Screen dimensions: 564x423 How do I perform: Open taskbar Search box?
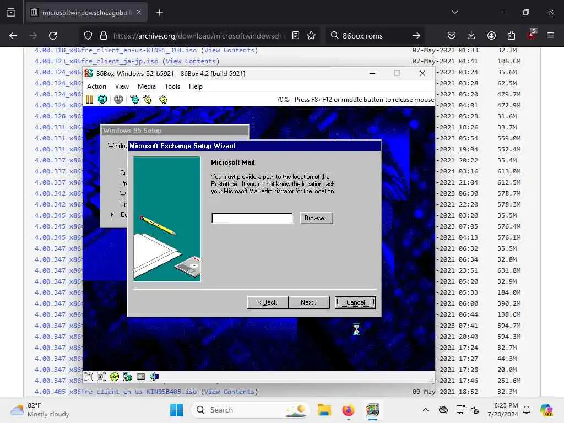tap(251, 410)
